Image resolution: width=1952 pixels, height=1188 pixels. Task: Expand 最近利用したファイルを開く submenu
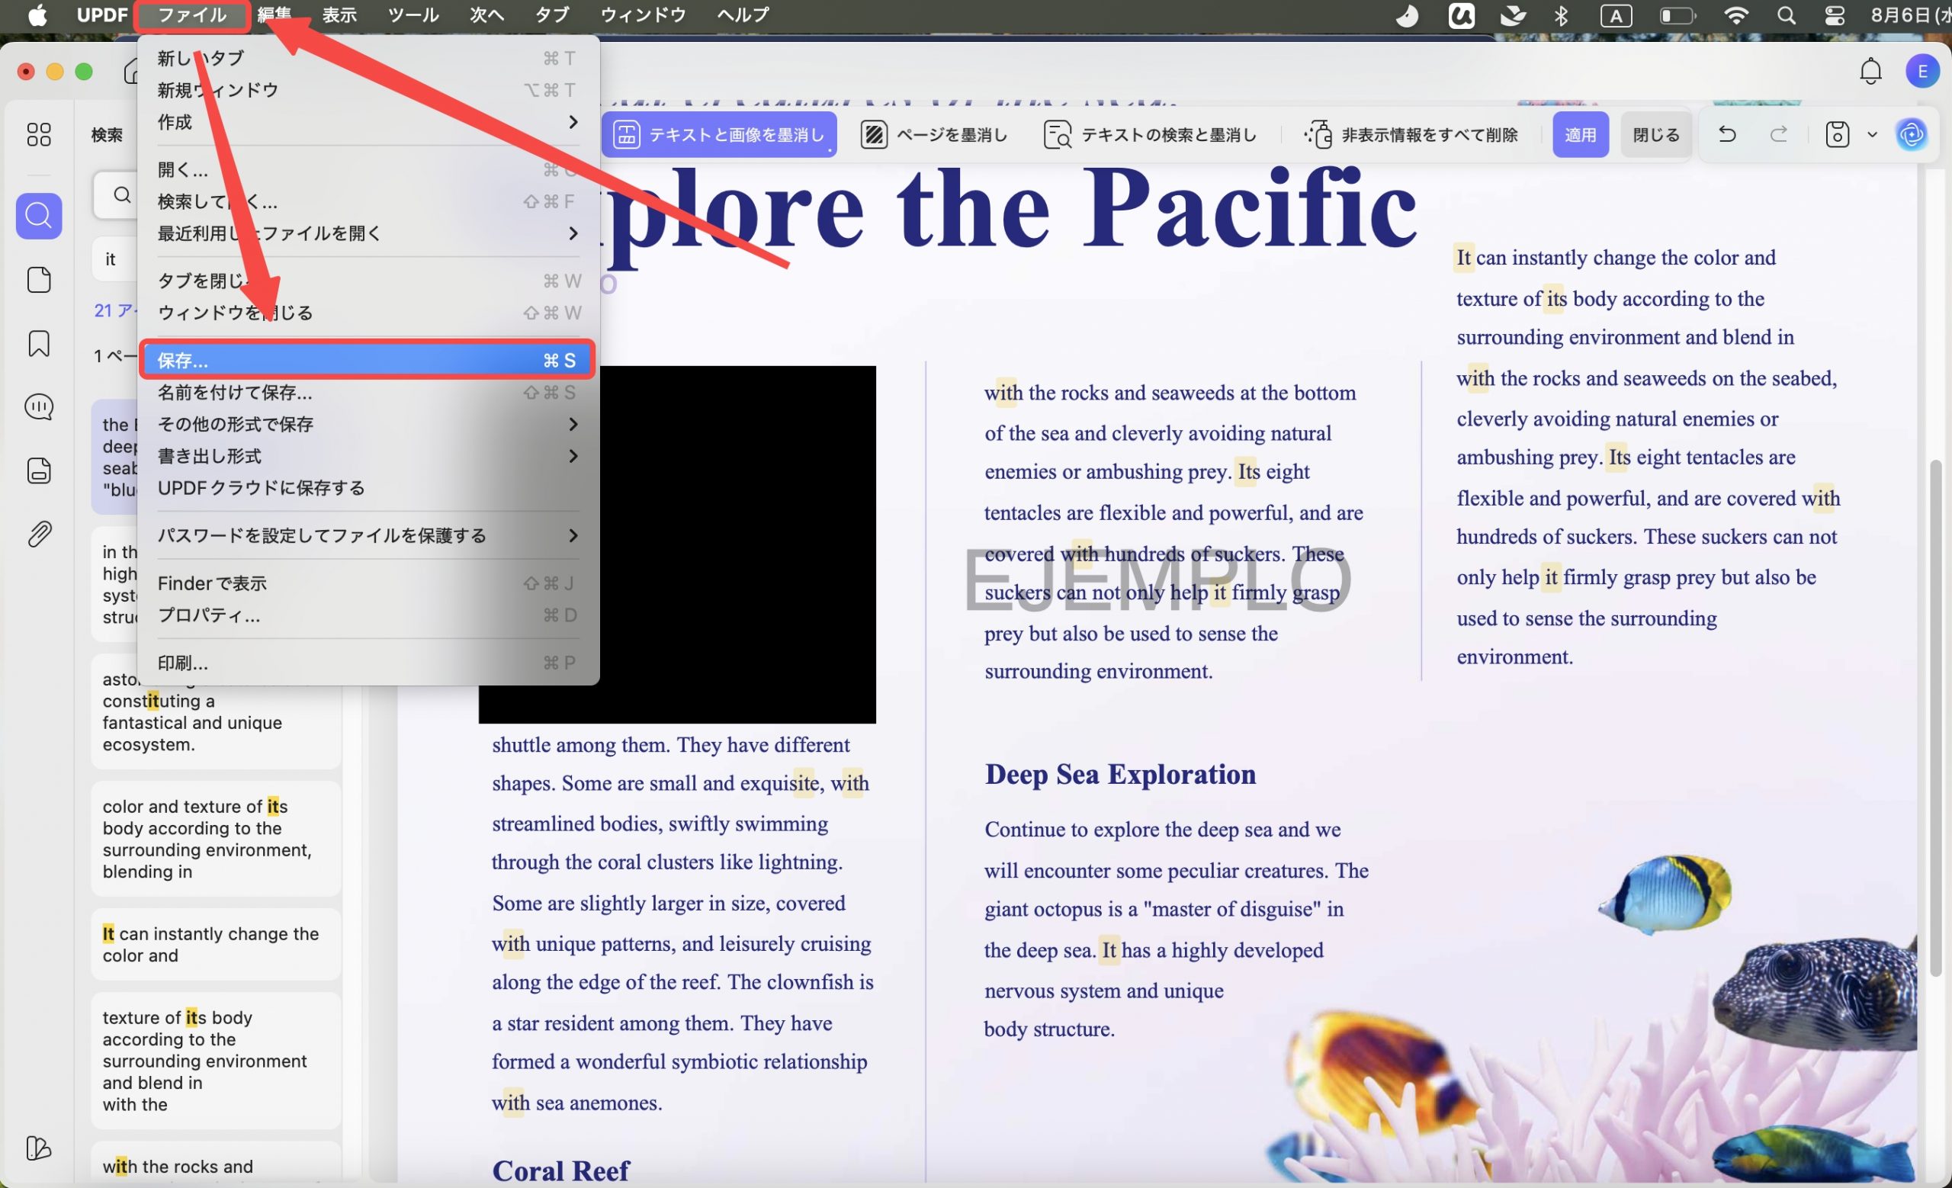click(x=368, y=233)
